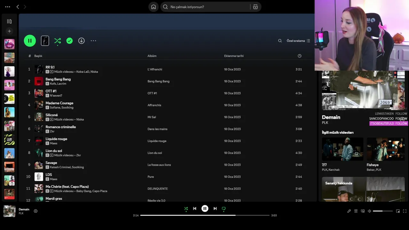The height and width of the screenshot is (230, 409).
Task: Enter full screen mode icon
Action: point(405,211)
